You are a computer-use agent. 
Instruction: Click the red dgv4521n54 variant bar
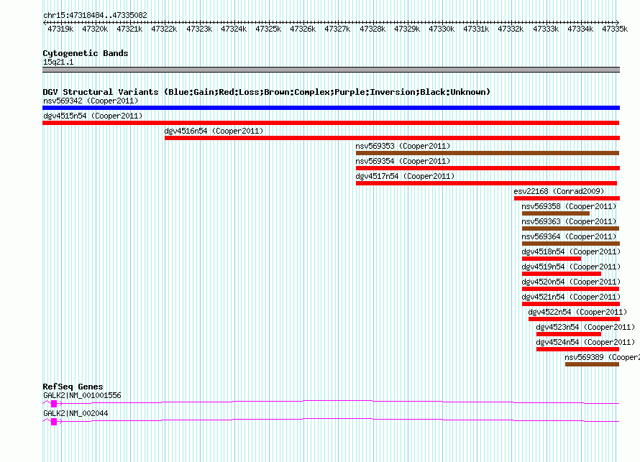click(571, 304)
